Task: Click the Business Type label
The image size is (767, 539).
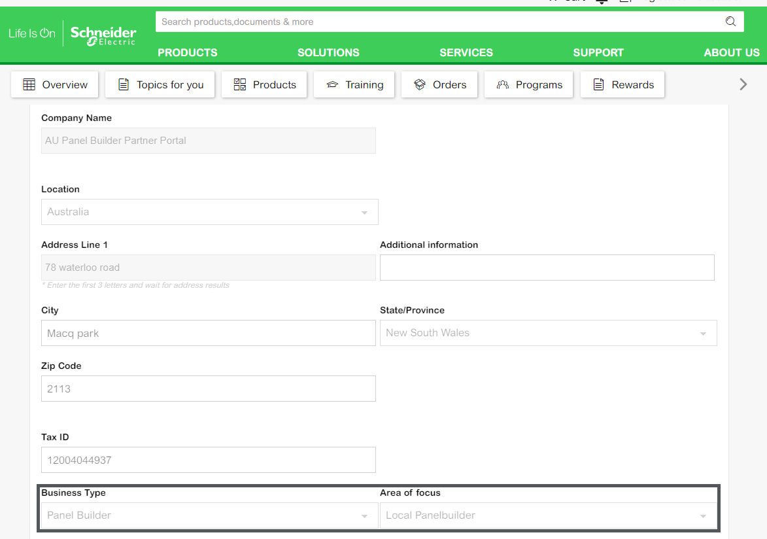Action: tap(73, 493)
